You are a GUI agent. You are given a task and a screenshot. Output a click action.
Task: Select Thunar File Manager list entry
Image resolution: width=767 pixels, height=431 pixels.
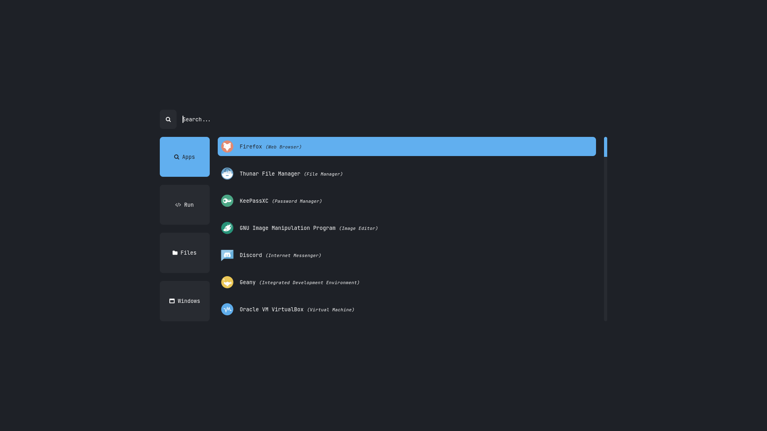(x=291, y=174)
